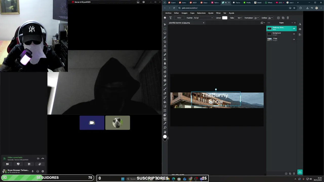Select the Crop tool
Image resolution: width=324 pixels, height=182 pixels.
tap(165, 42)
